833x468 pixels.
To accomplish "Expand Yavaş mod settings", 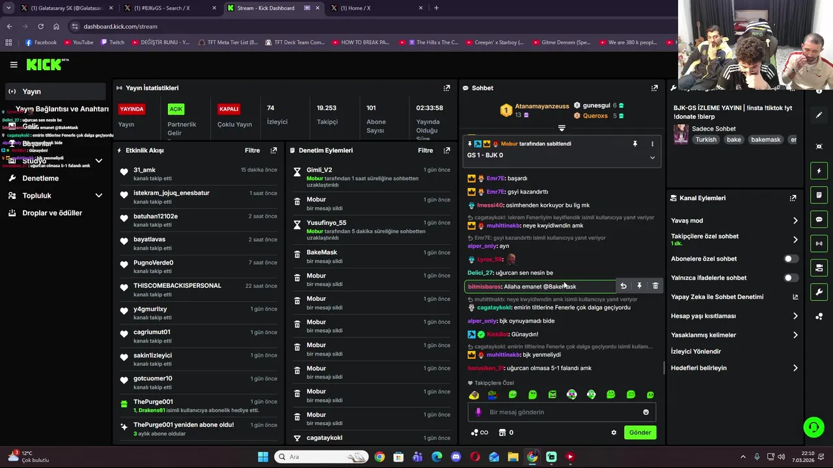I will tap(795, 220).
